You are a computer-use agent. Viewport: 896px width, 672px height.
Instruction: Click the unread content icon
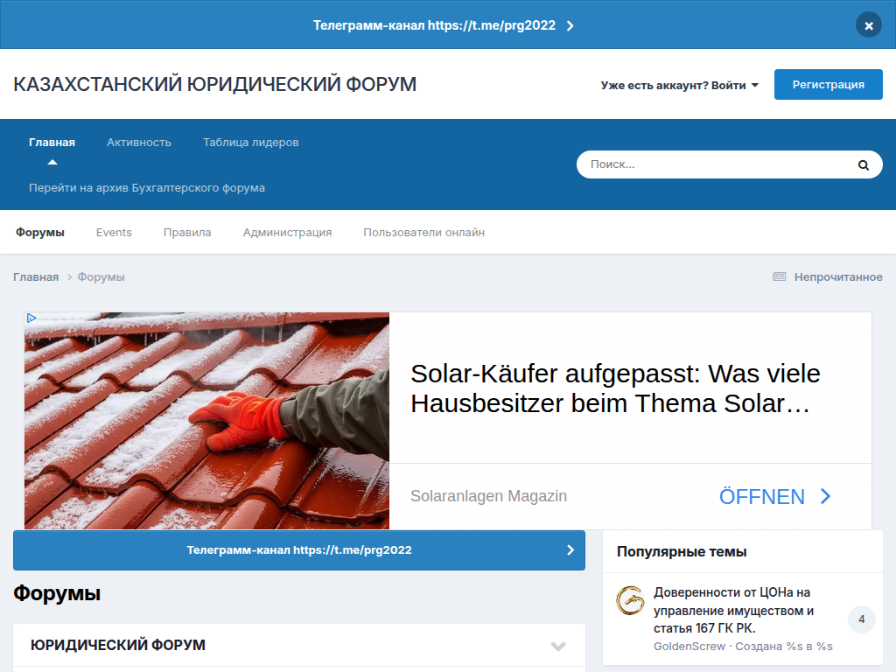click(x=779, y=276)
